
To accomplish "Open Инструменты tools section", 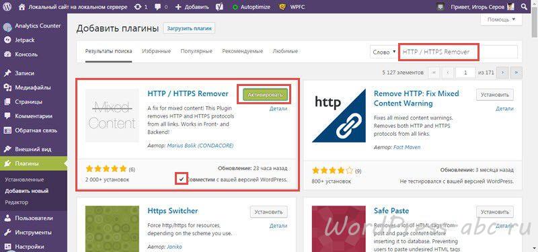I will point(34,233).
